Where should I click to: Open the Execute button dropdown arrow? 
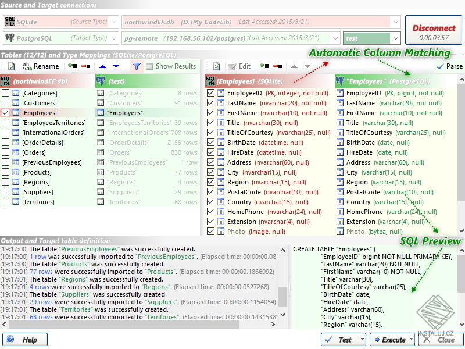coord(411,339)
